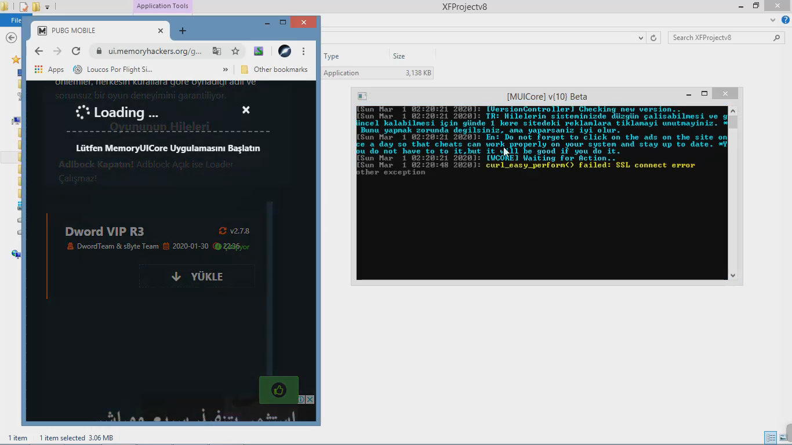Click the '1 item selected 3.06 MB' status text
The image size is (792, 445).
(x=76, y=438)
